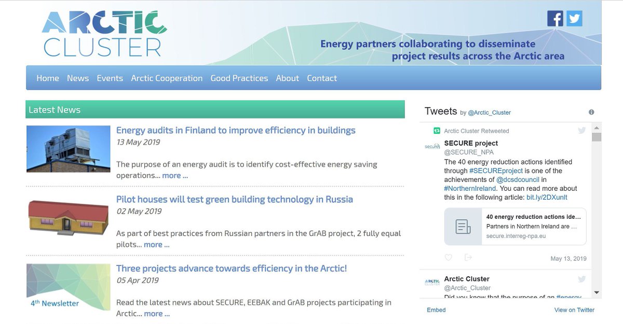Click 4th Newsletter thumbnail

(x=69, y=287)
